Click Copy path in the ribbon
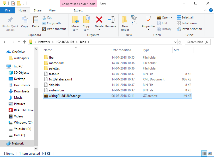The width and height of the screenshot is (214, 157). click(x=51, y=23)
